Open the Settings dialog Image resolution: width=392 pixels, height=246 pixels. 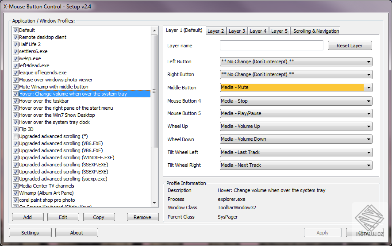click(30, 233)
